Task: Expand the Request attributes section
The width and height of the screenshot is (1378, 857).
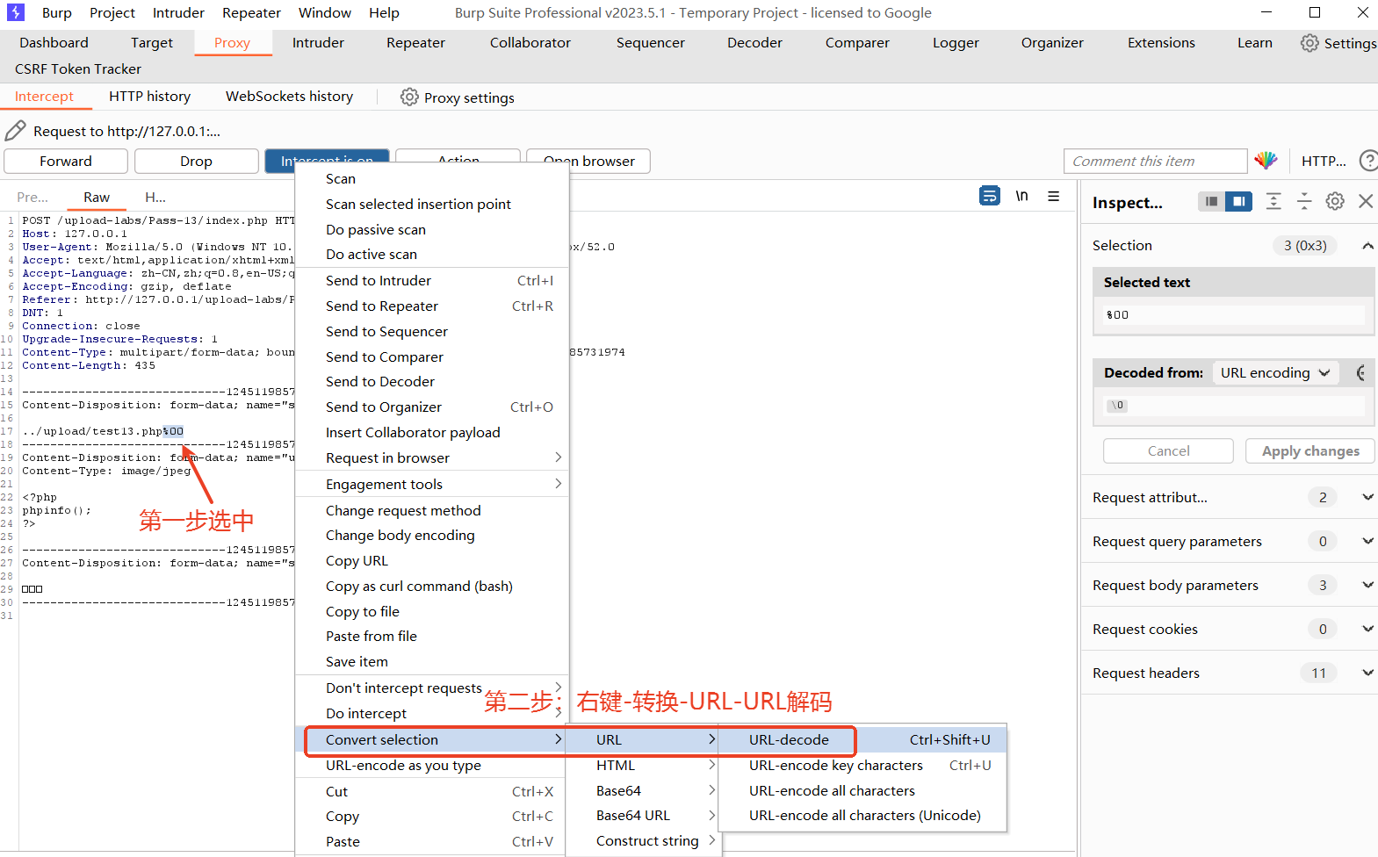Action: tap(1367, 497)
